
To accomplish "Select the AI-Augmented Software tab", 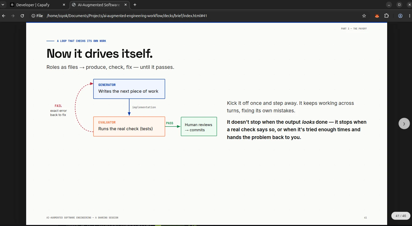I will click(99, 5).
